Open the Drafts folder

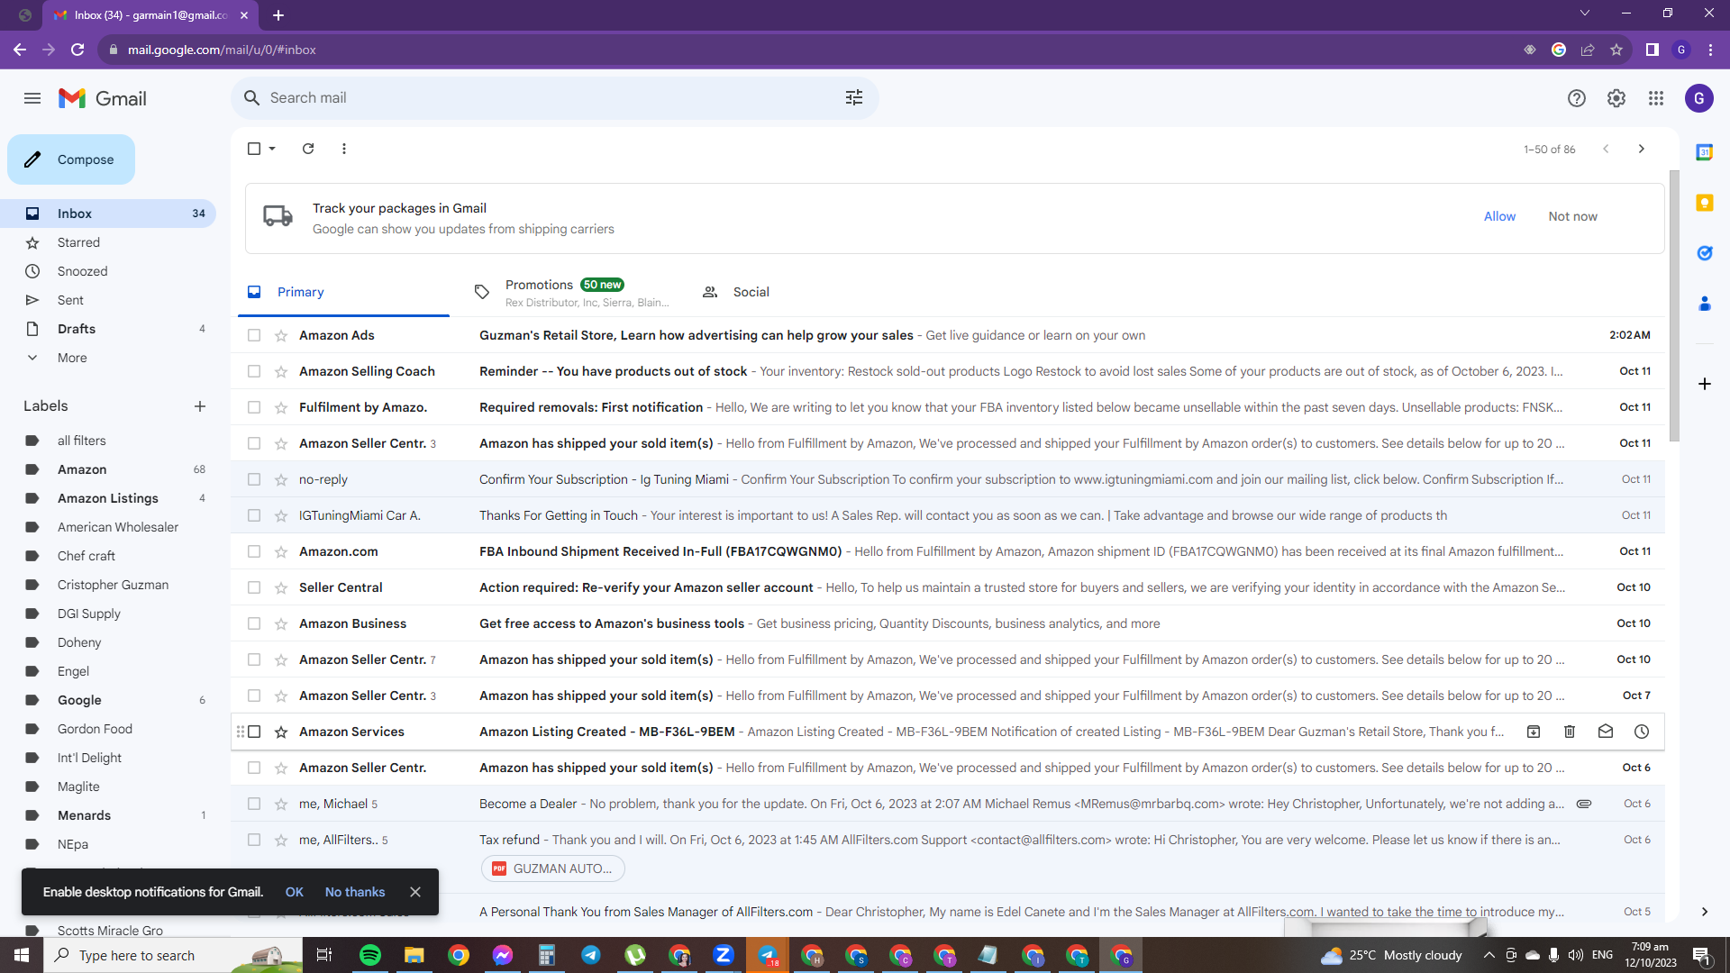point(108,329)
